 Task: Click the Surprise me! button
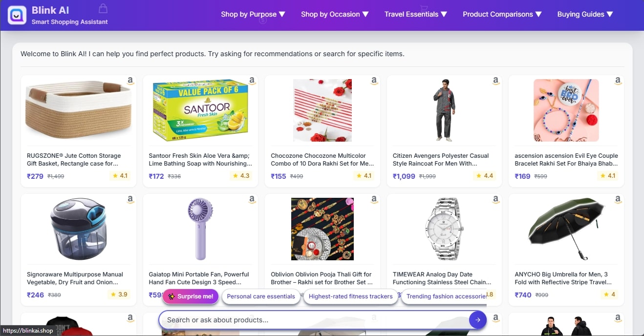[x=190, y=296]
